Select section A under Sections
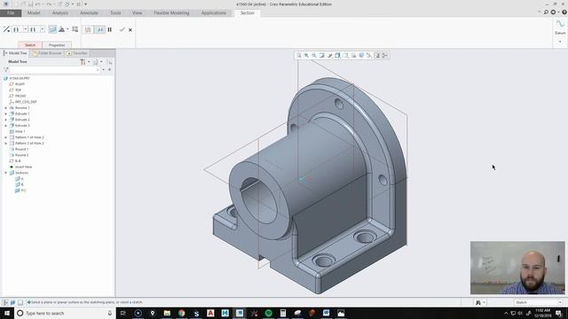 [x=20, y=179]
